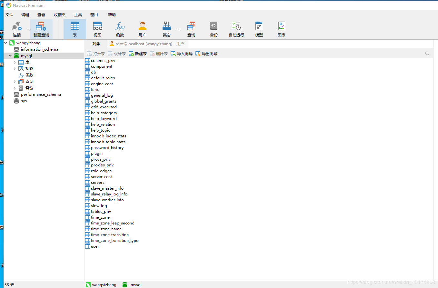The width and height of the screenshot is (438, 288).
Task: Open the 文件 menu
Action: click(9, 15)
